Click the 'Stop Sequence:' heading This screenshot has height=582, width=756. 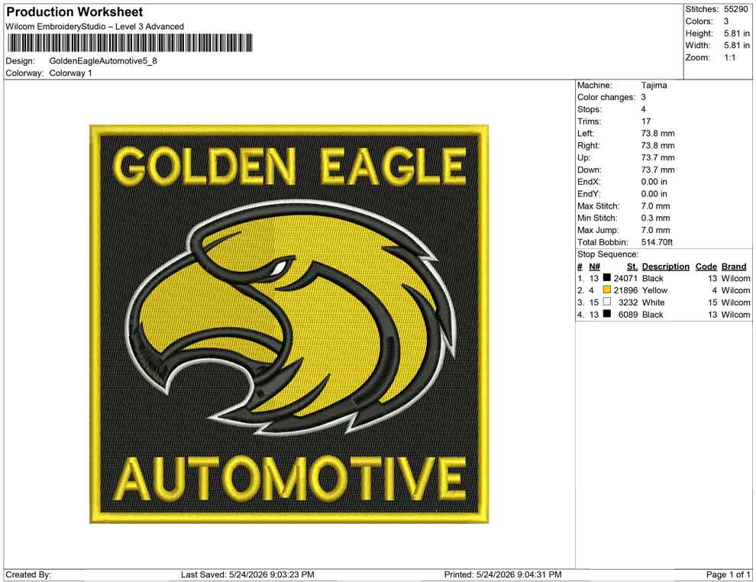point(608,254)
